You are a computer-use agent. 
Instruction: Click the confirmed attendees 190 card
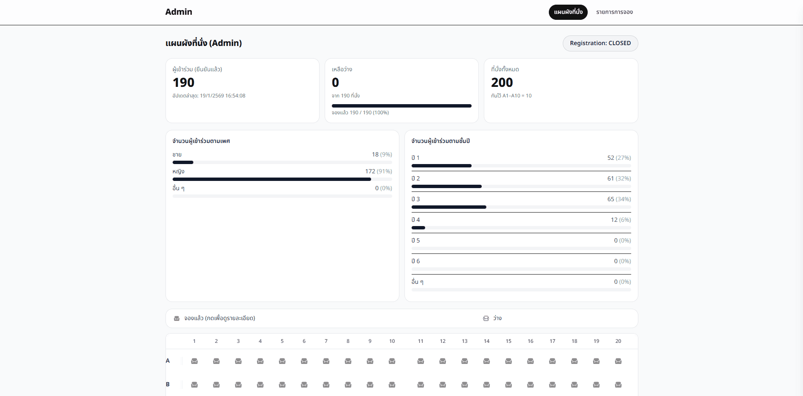[242, 91]
